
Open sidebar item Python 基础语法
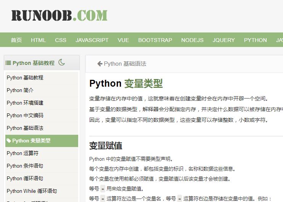(x=42, y=128)
